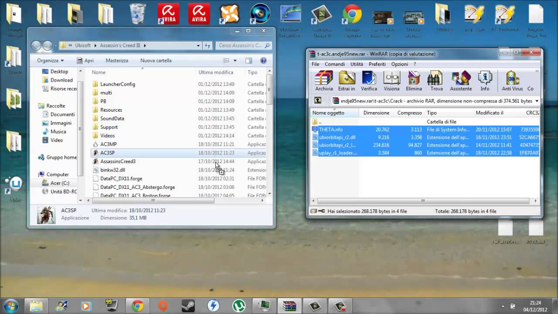Open the Preferiti menu in WinRAR
This screenshot has width=558, height=314.
[377, 64]
